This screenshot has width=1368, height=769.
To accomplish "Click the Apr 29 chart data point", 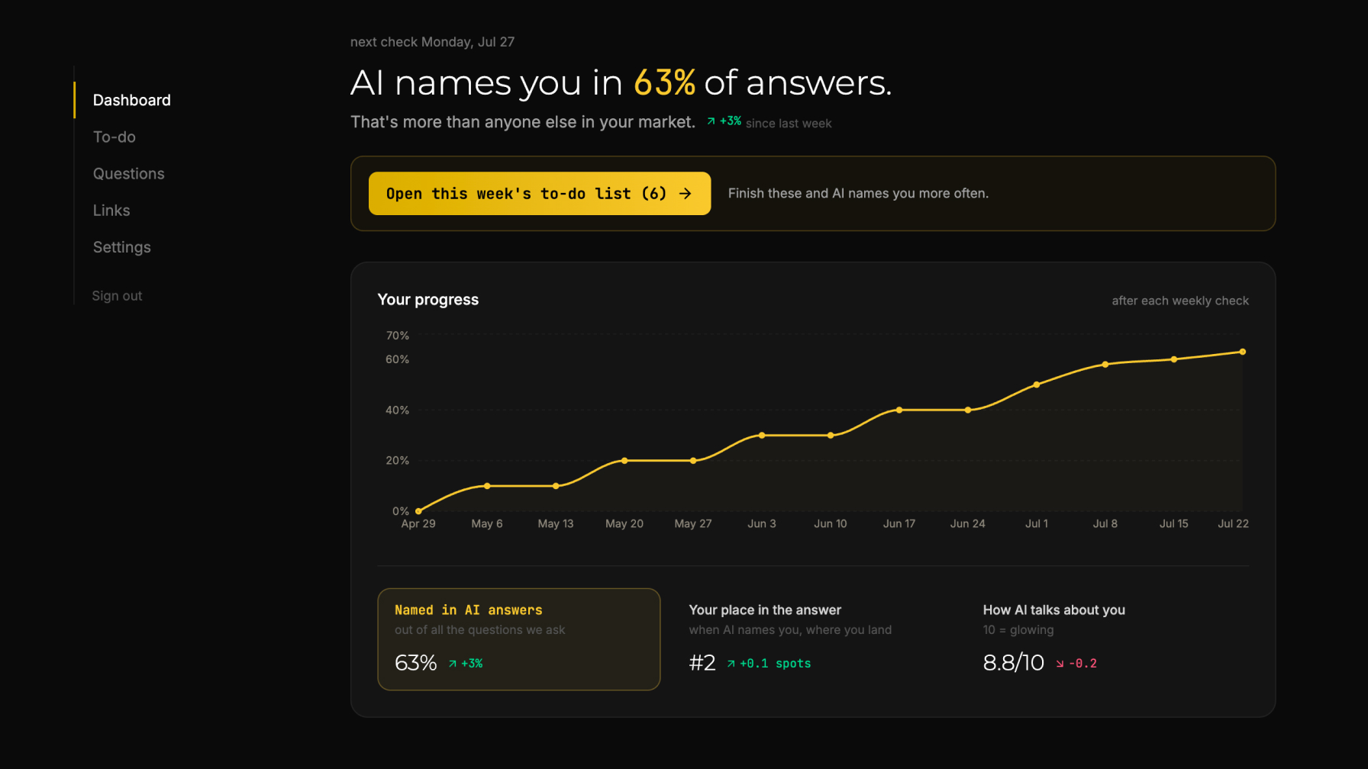I will [x=418, y=511].
